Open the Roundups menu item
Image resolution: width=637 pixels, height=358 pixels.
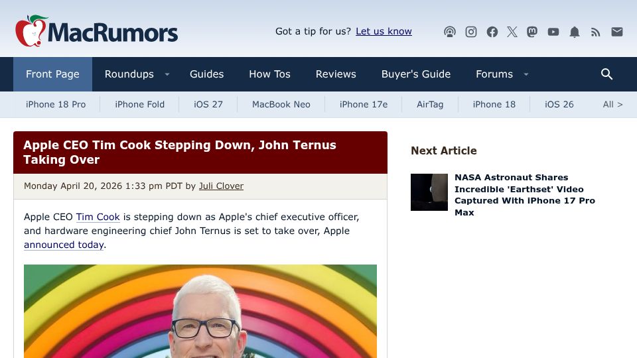tap(129, 74)
